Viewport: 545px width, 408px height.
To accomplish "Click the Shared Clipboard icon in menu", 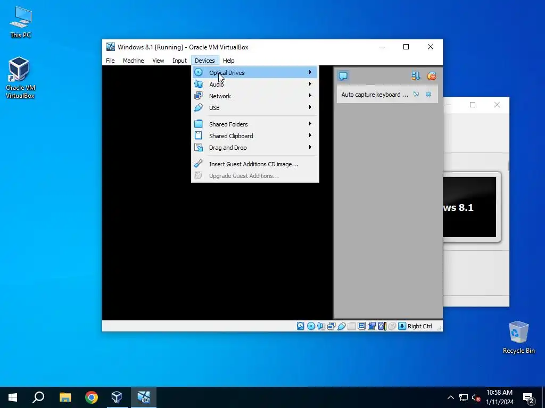I will pos(199,135).
